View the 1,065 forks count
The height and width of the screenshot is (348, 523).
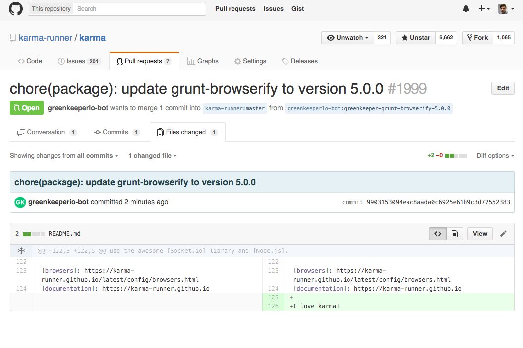504,38
